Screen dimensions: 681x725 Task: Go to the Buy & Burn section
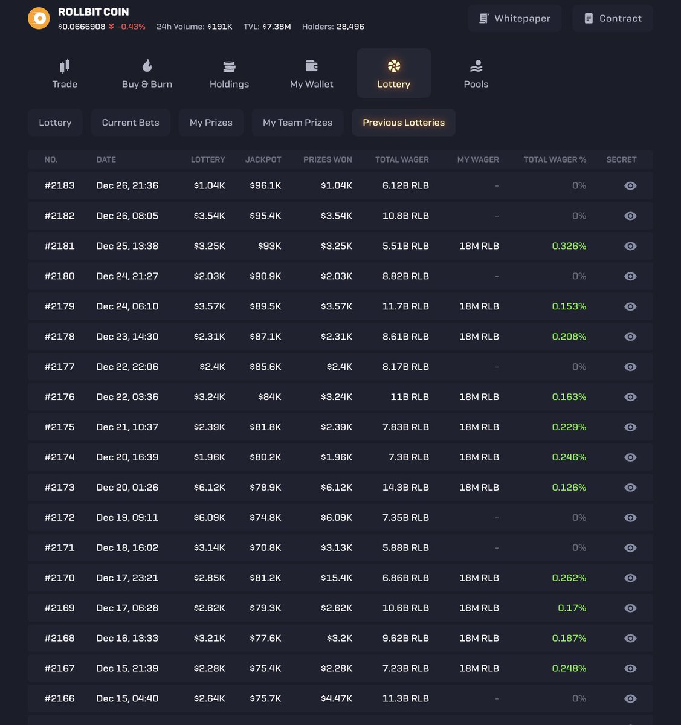point(147,73)
